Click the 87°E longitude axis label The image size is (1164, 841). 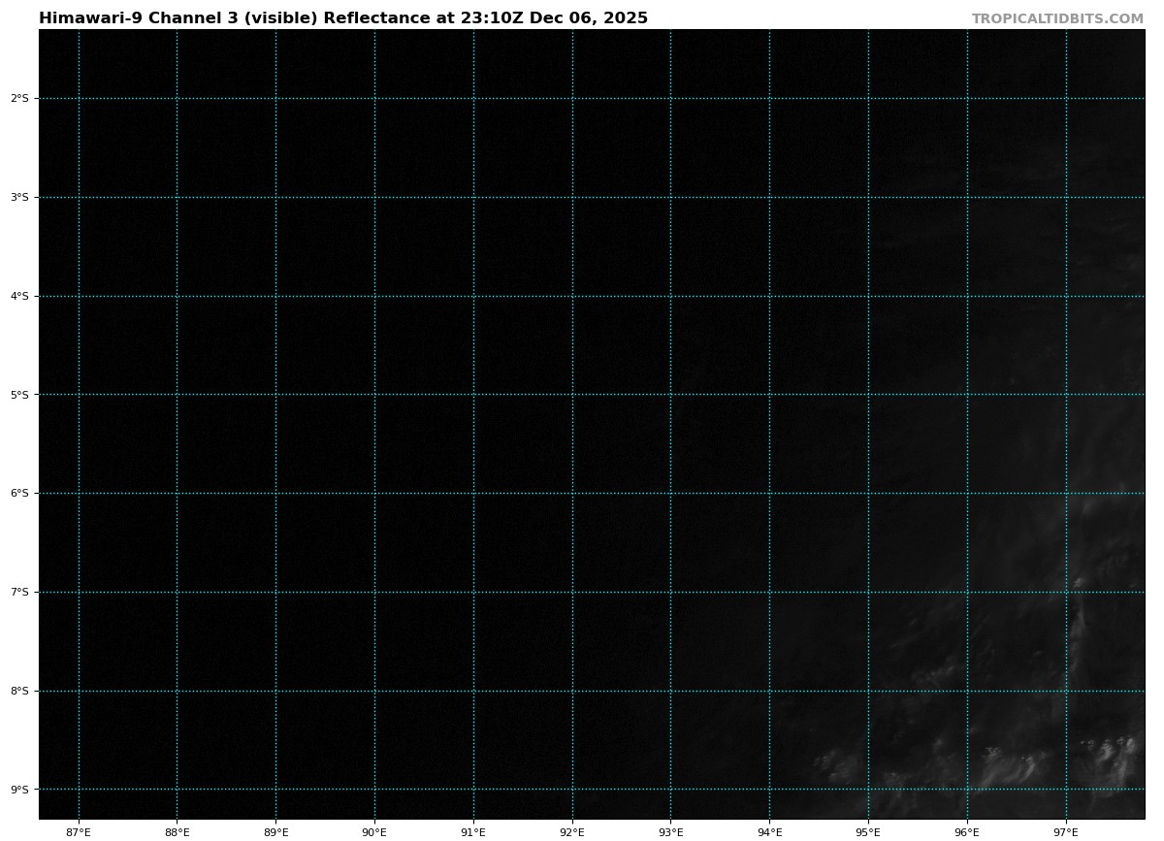[79, 831]
